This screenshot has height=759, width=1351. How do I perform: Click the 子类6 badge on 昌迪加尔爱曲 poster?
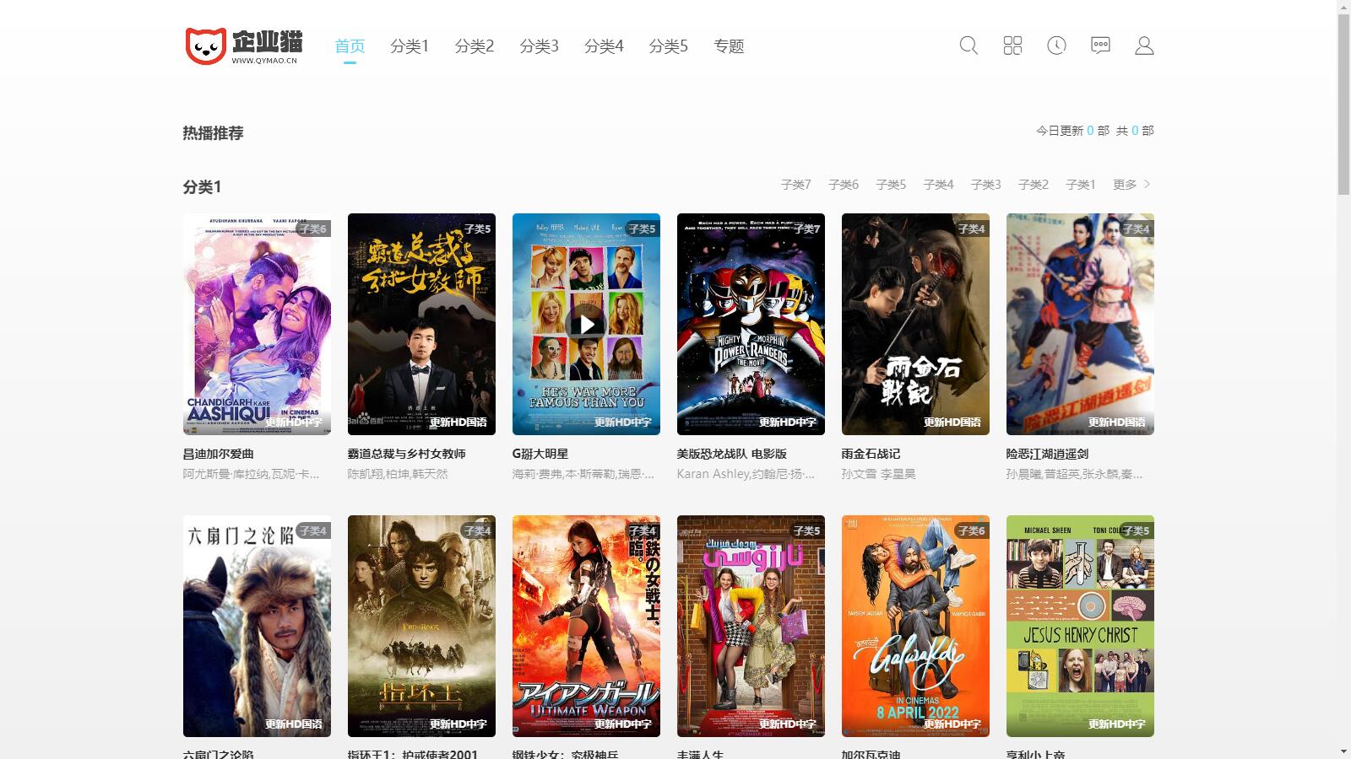coord(312,229)
